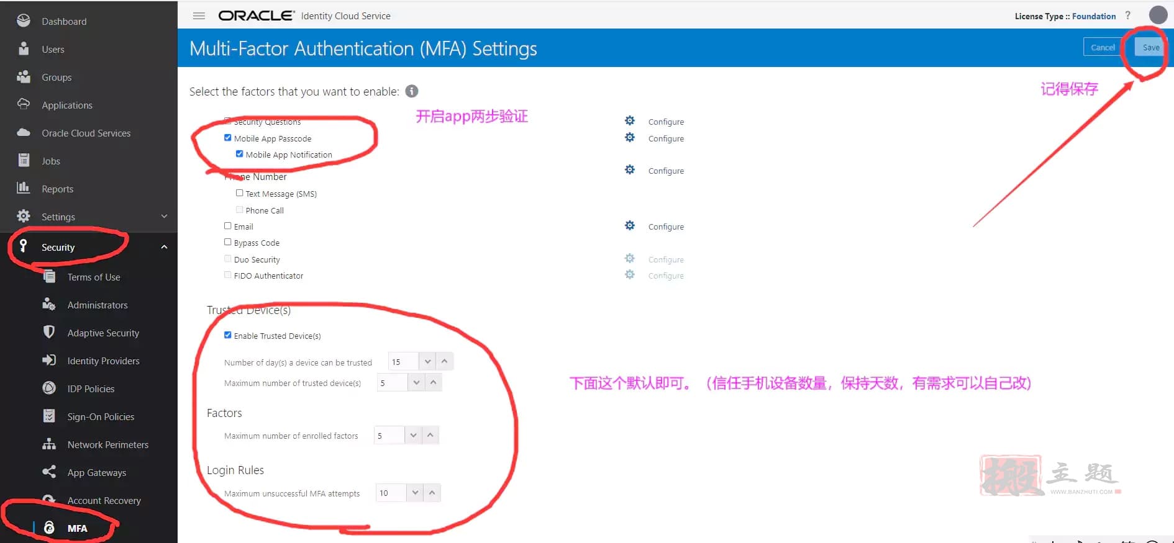Click gear icon for Mobile App Passcode configure

[x=630, y=137]
